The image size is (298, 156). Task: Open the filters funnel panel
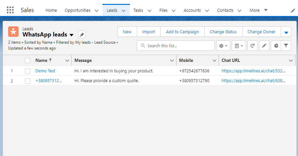pyautogui.click(x=286, y=46)
